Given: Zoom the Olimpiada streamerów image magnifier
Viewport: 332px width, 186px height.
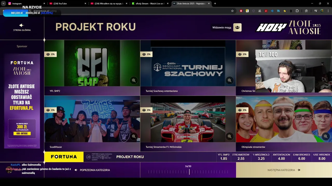Looking at the screenshot, I should click(325, 136).
